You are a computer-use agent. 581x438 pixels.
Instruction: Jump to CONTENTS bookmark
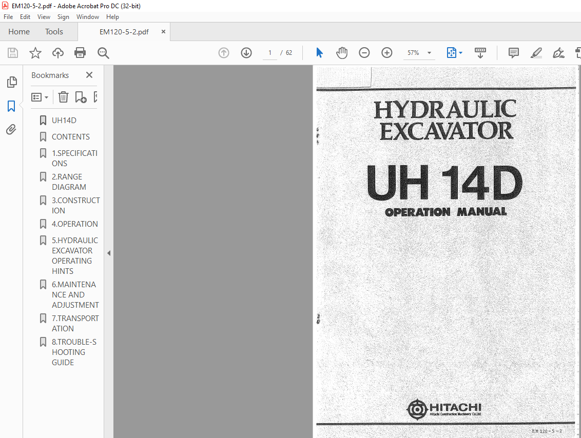tap(71, 136)
